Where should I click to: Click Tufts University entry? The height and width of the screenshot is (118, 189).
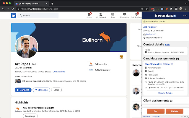click(x=100, y=70)
